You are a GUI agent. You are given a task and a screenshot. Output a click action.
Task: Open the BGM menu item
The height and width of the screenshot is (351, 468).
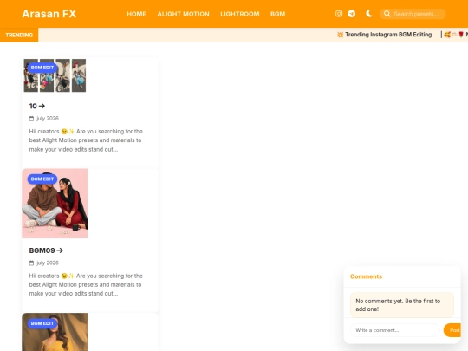click(x=277, y=14)
